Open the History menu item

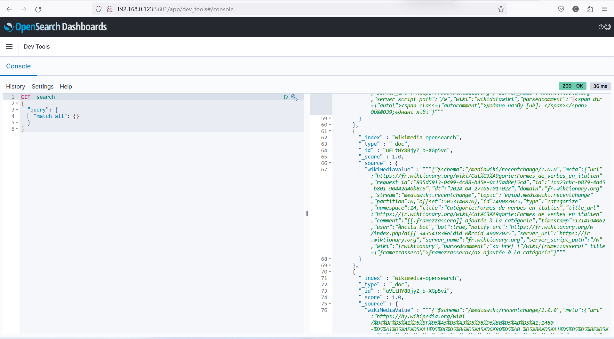(15, 87)
